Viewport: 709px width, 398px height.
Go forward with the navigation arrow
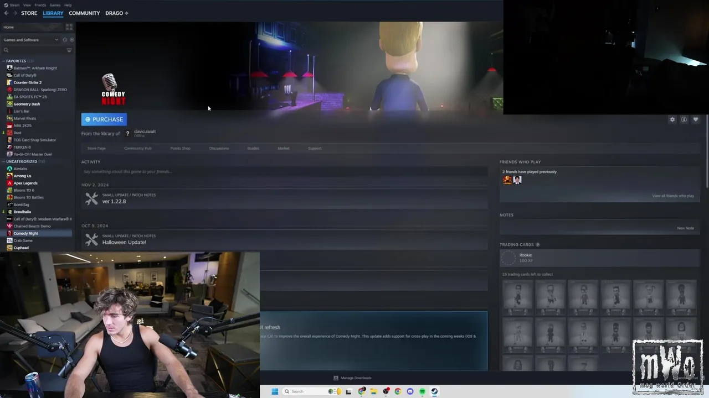(x=15, y=13)
